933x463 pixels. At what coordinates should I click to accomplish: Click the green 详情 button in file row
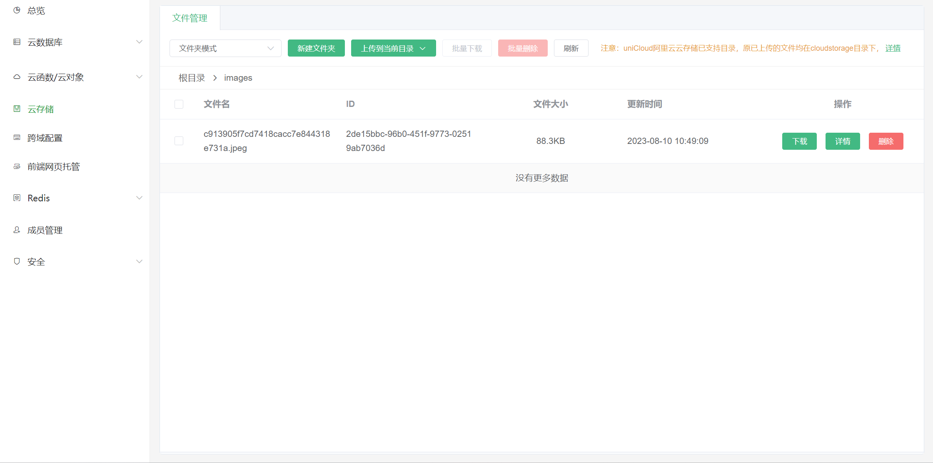pos(843,141)
